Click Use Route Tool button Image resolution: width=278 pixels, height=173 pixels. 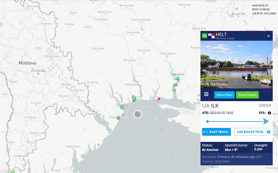pos(250,132)
